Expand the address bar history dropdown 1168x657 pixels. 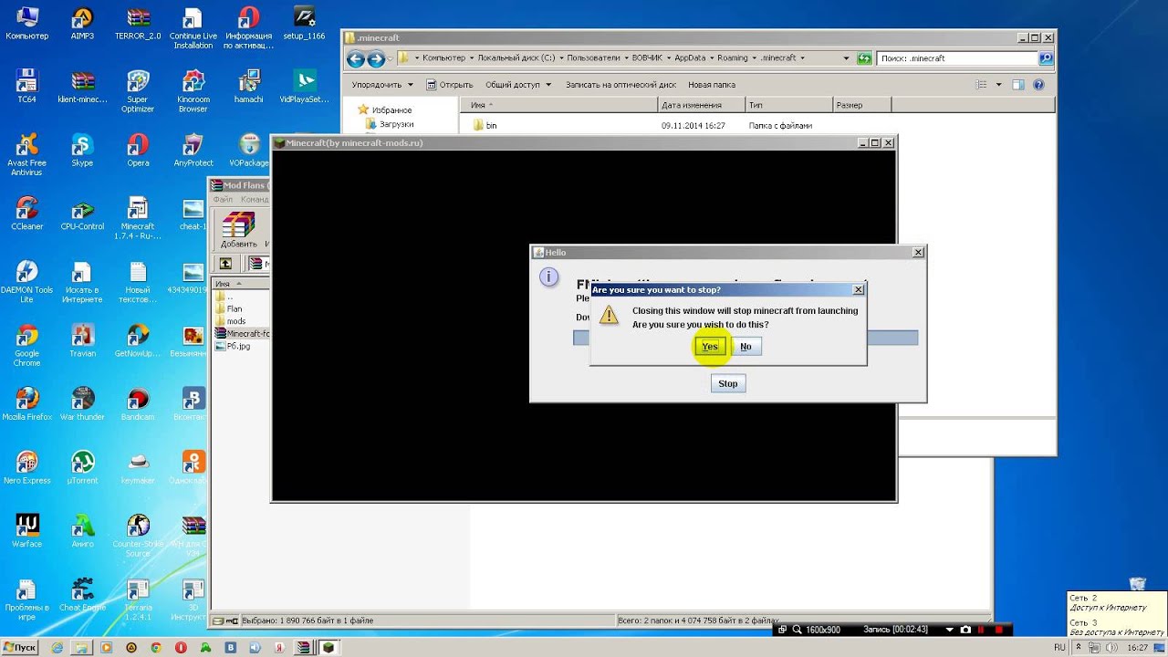(x=846, y=58)
